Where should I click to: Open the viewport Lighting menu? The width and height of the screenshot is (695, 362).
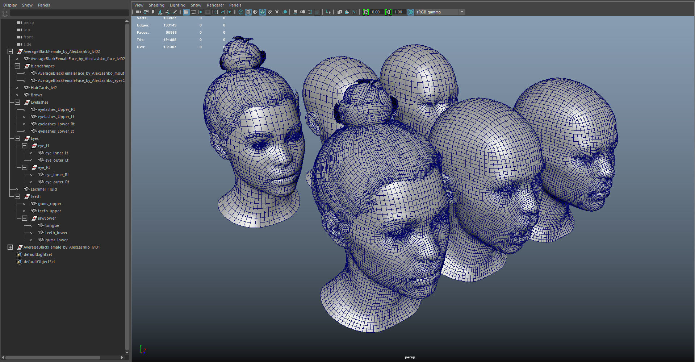tap(177, 5)
